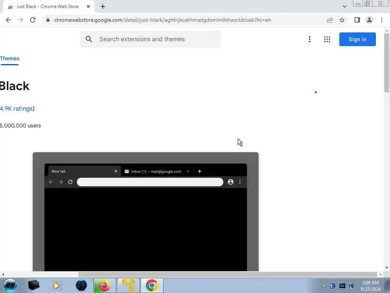Click the Just Black theme preview image
390x293 pixels.
pos(145,211)
